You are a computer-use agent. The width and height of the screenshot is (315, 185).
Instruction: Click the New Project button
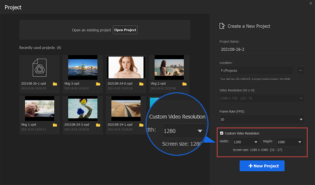click(x=262, y=166)
